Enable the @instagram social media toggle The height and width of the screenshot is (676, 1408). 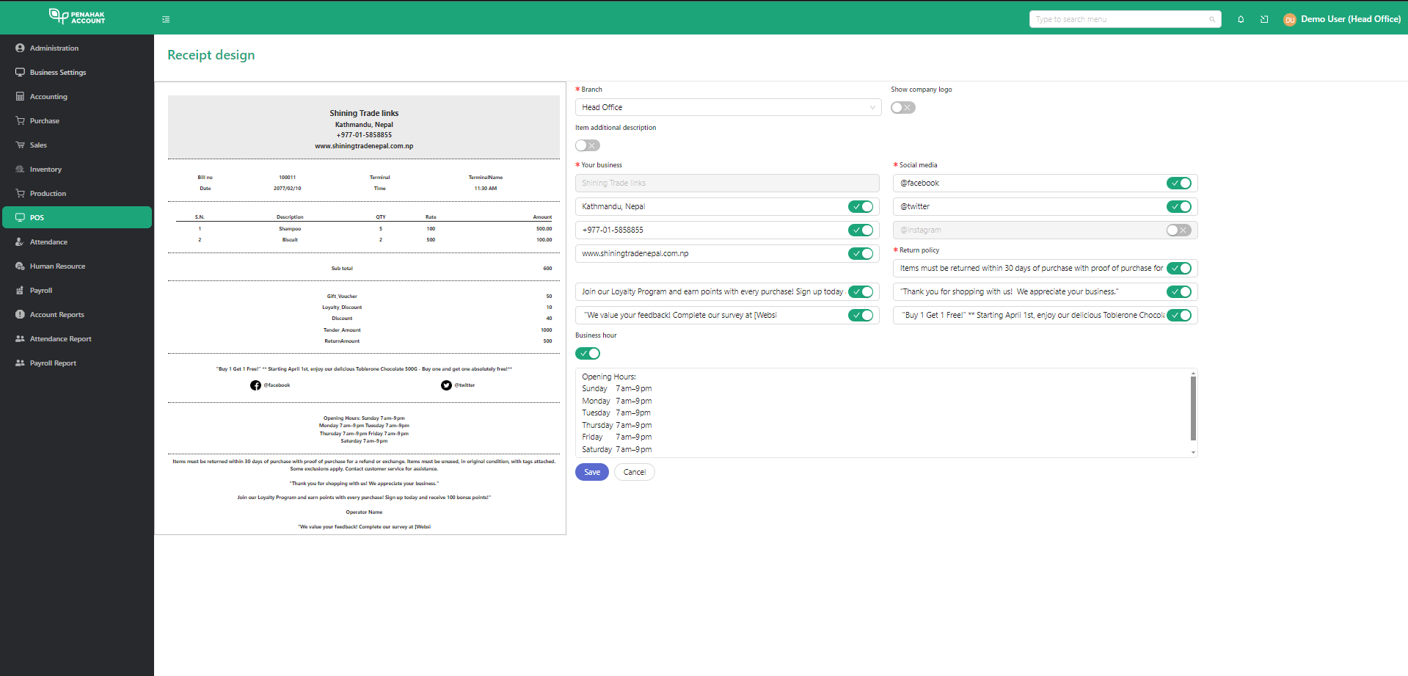point(1178,230)
